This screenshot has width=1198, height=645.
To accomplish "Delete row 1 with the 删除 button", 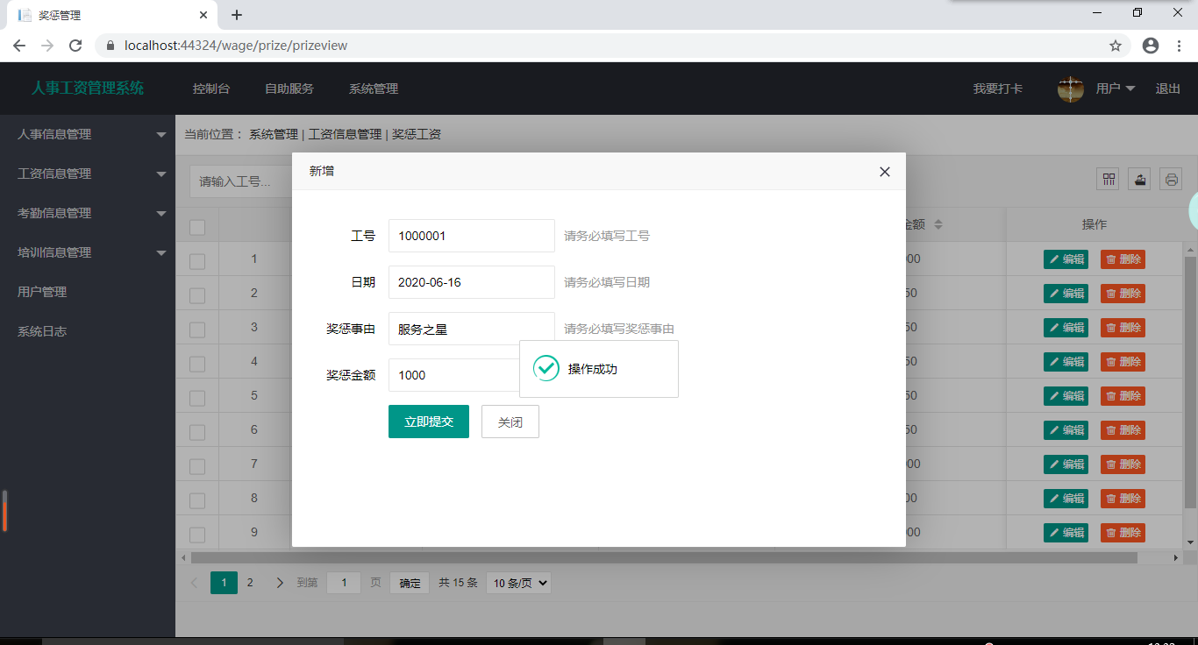I will 1123,259.
